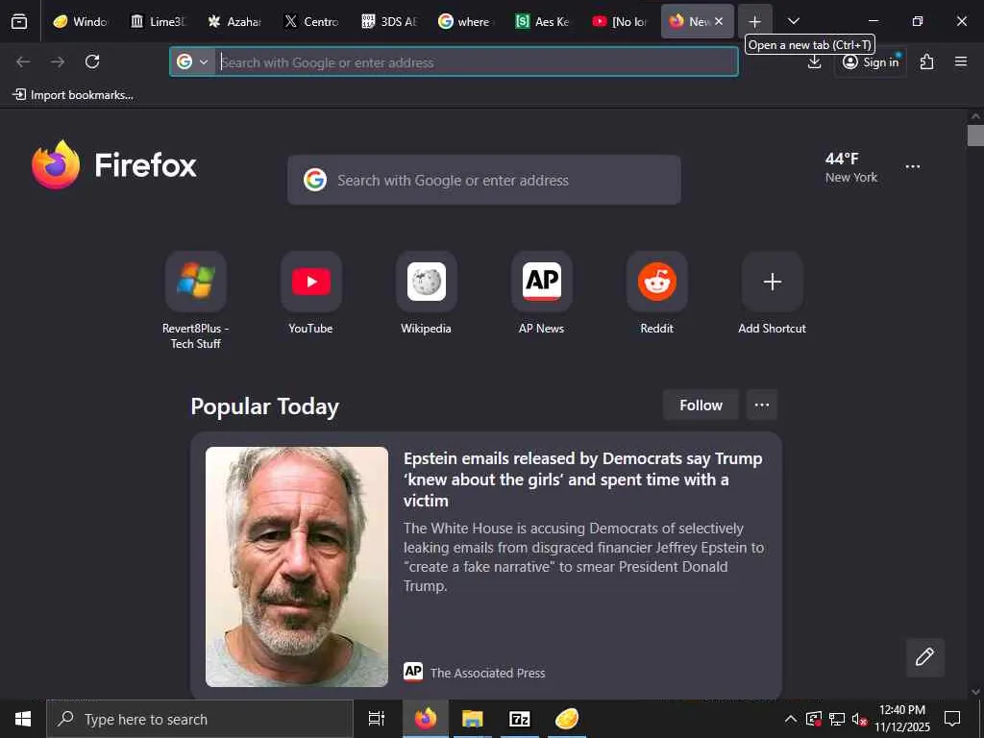Click the new tab page Google search box
Viewport: 984px width, 738px height.
484,180
